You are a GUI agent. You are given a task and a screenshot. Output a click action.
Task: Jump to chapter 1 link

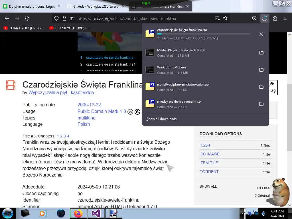pyautogui.click(x=58, y=136)
